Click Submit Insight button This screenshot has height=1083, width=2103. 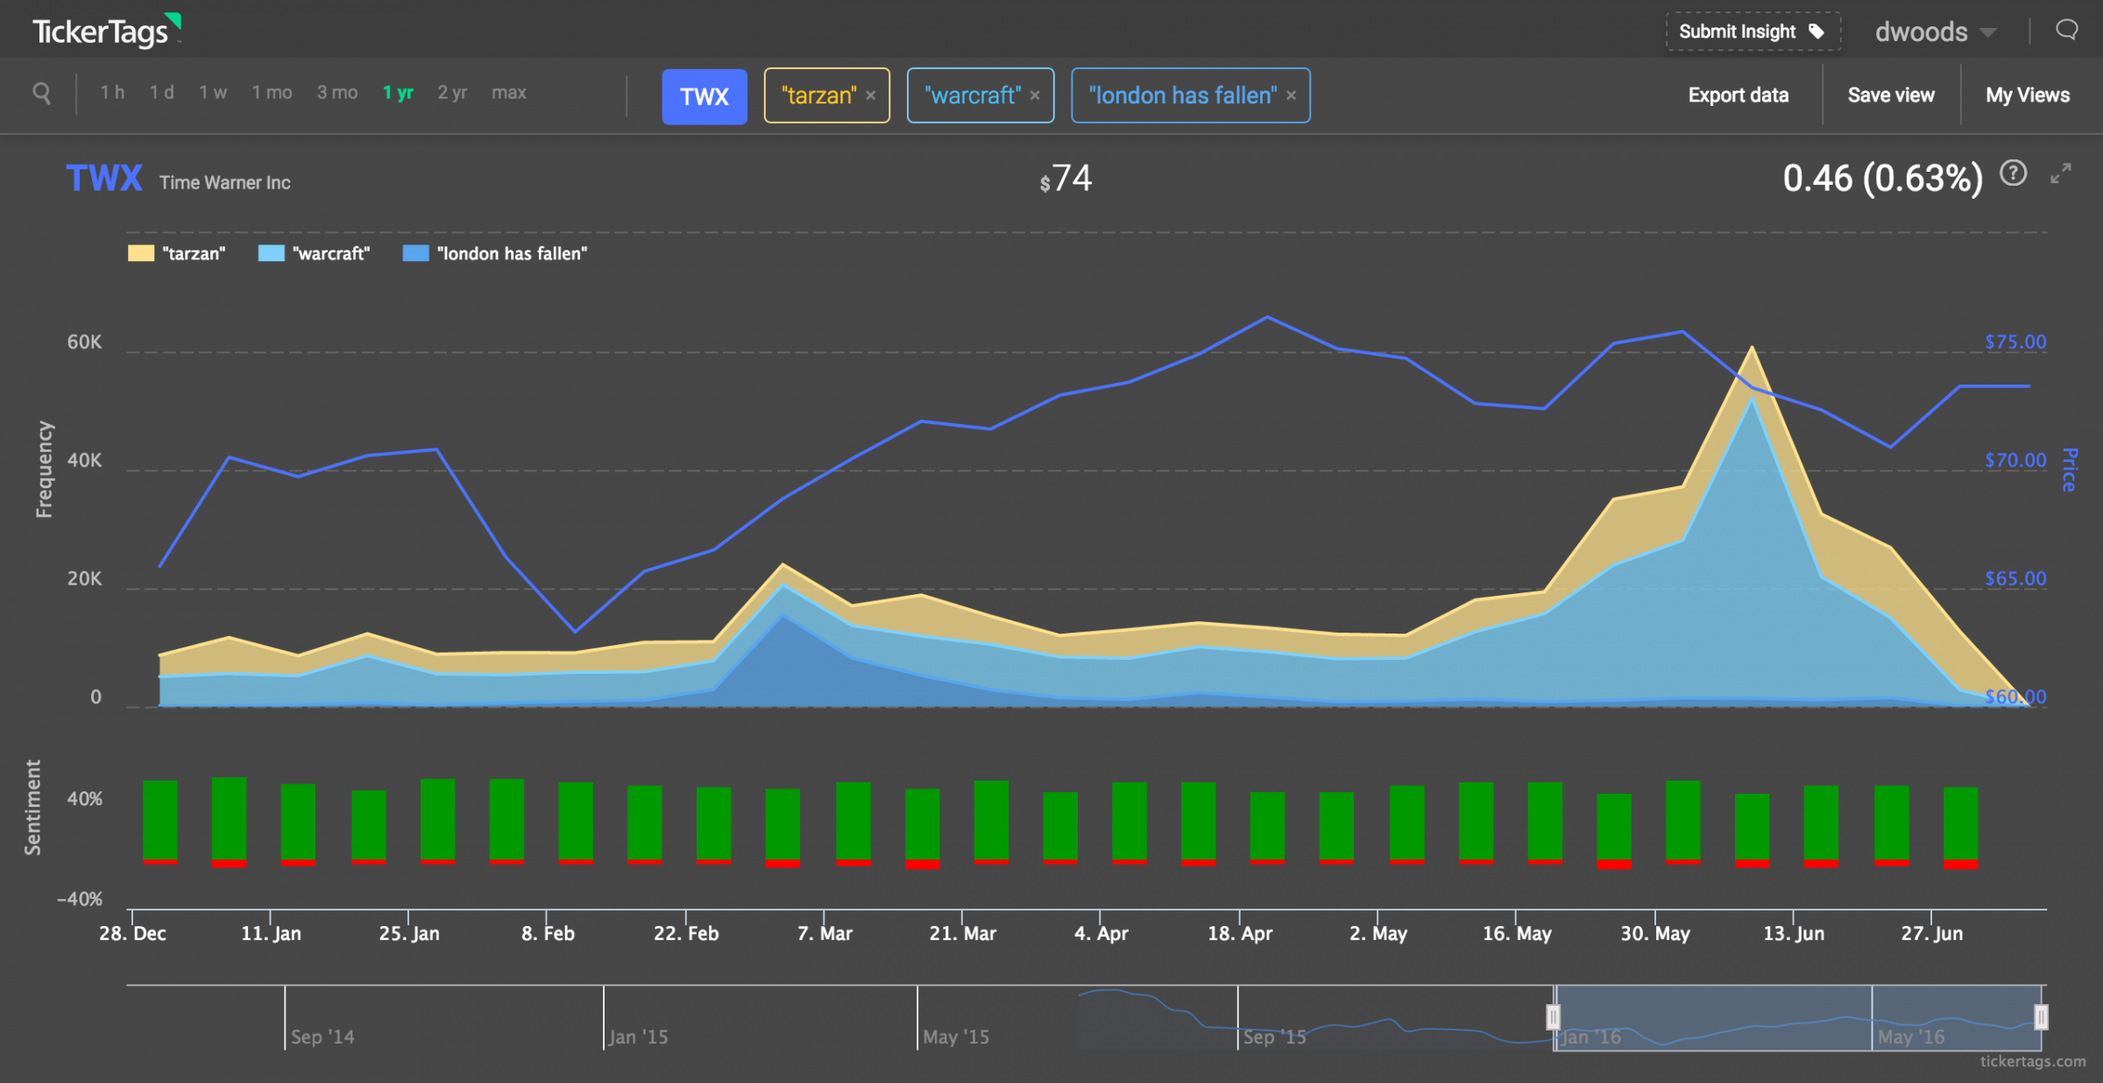point(1752,32)
